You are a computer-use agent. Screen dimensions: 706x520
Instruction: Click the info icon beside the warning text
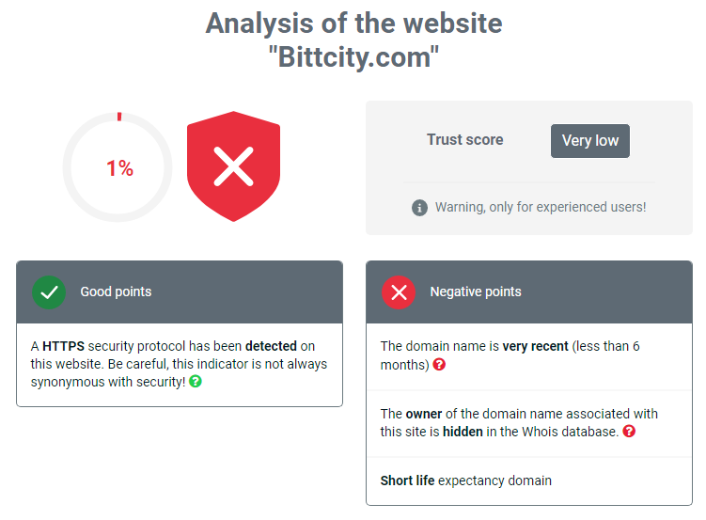click(x=419, y=208)
